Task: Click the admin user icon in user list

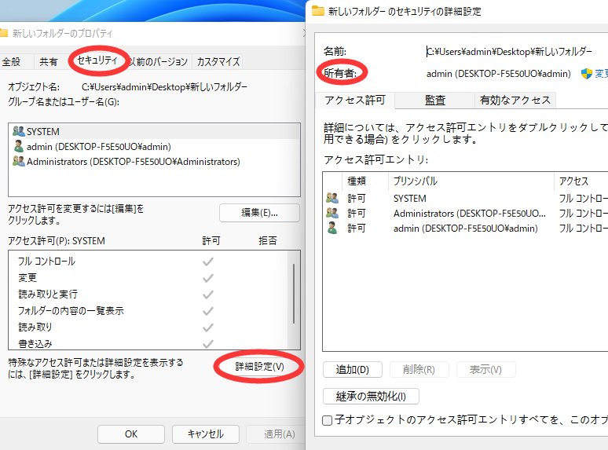Action: point(18,146)
